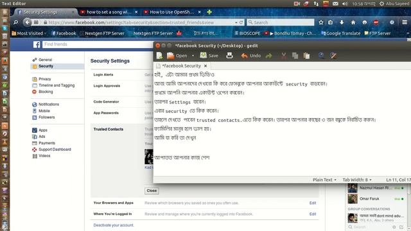Open a new Firefox tab with plus icon

[x=209, y=12]
